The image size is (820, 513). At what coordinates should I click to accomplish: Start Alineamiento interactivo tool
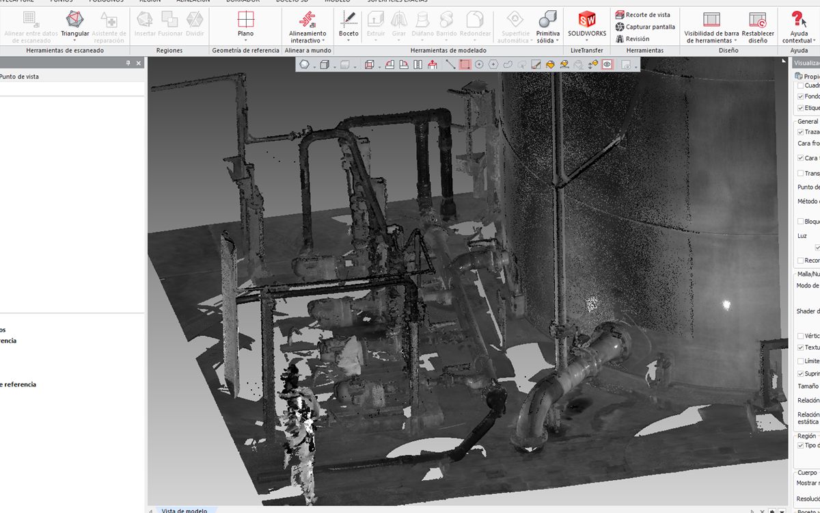tap(307, 26)
